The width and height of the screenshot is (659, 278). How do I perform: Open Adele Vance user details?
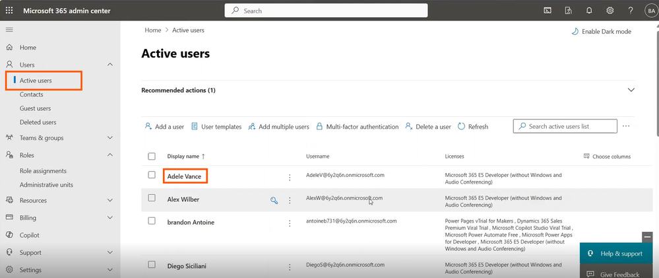coord(184,177)
